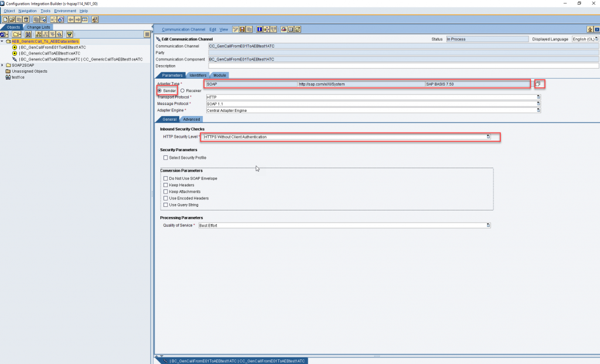The width and height of the screenshot is (600, 364).
Task: Open the Quality of Service dropdown
Action: (x=488, y=226)
